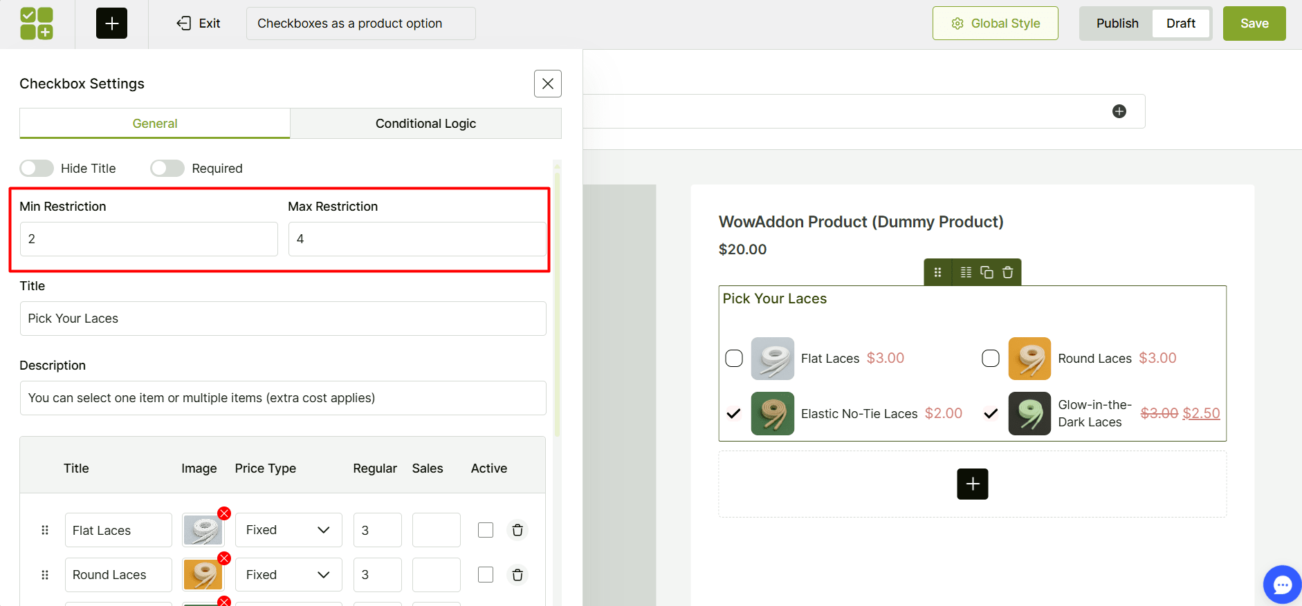
Task: Click the 'WowAddon Product (Dummy Product)' title
Action: 861,222
